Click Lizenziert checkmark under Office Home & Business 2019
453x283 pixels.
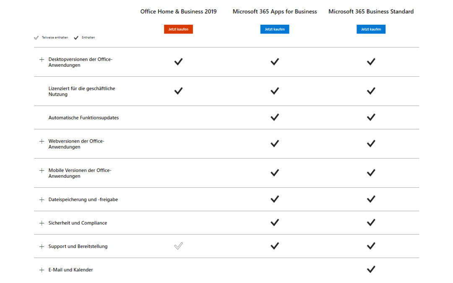tap(178, 91)
